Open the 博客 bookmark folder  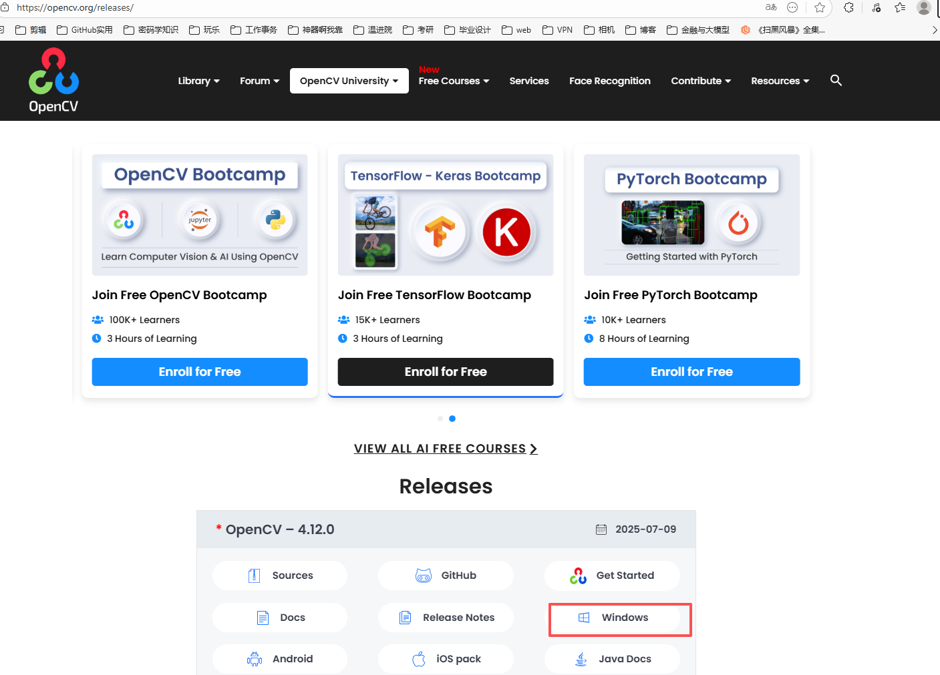click(641, 30)
